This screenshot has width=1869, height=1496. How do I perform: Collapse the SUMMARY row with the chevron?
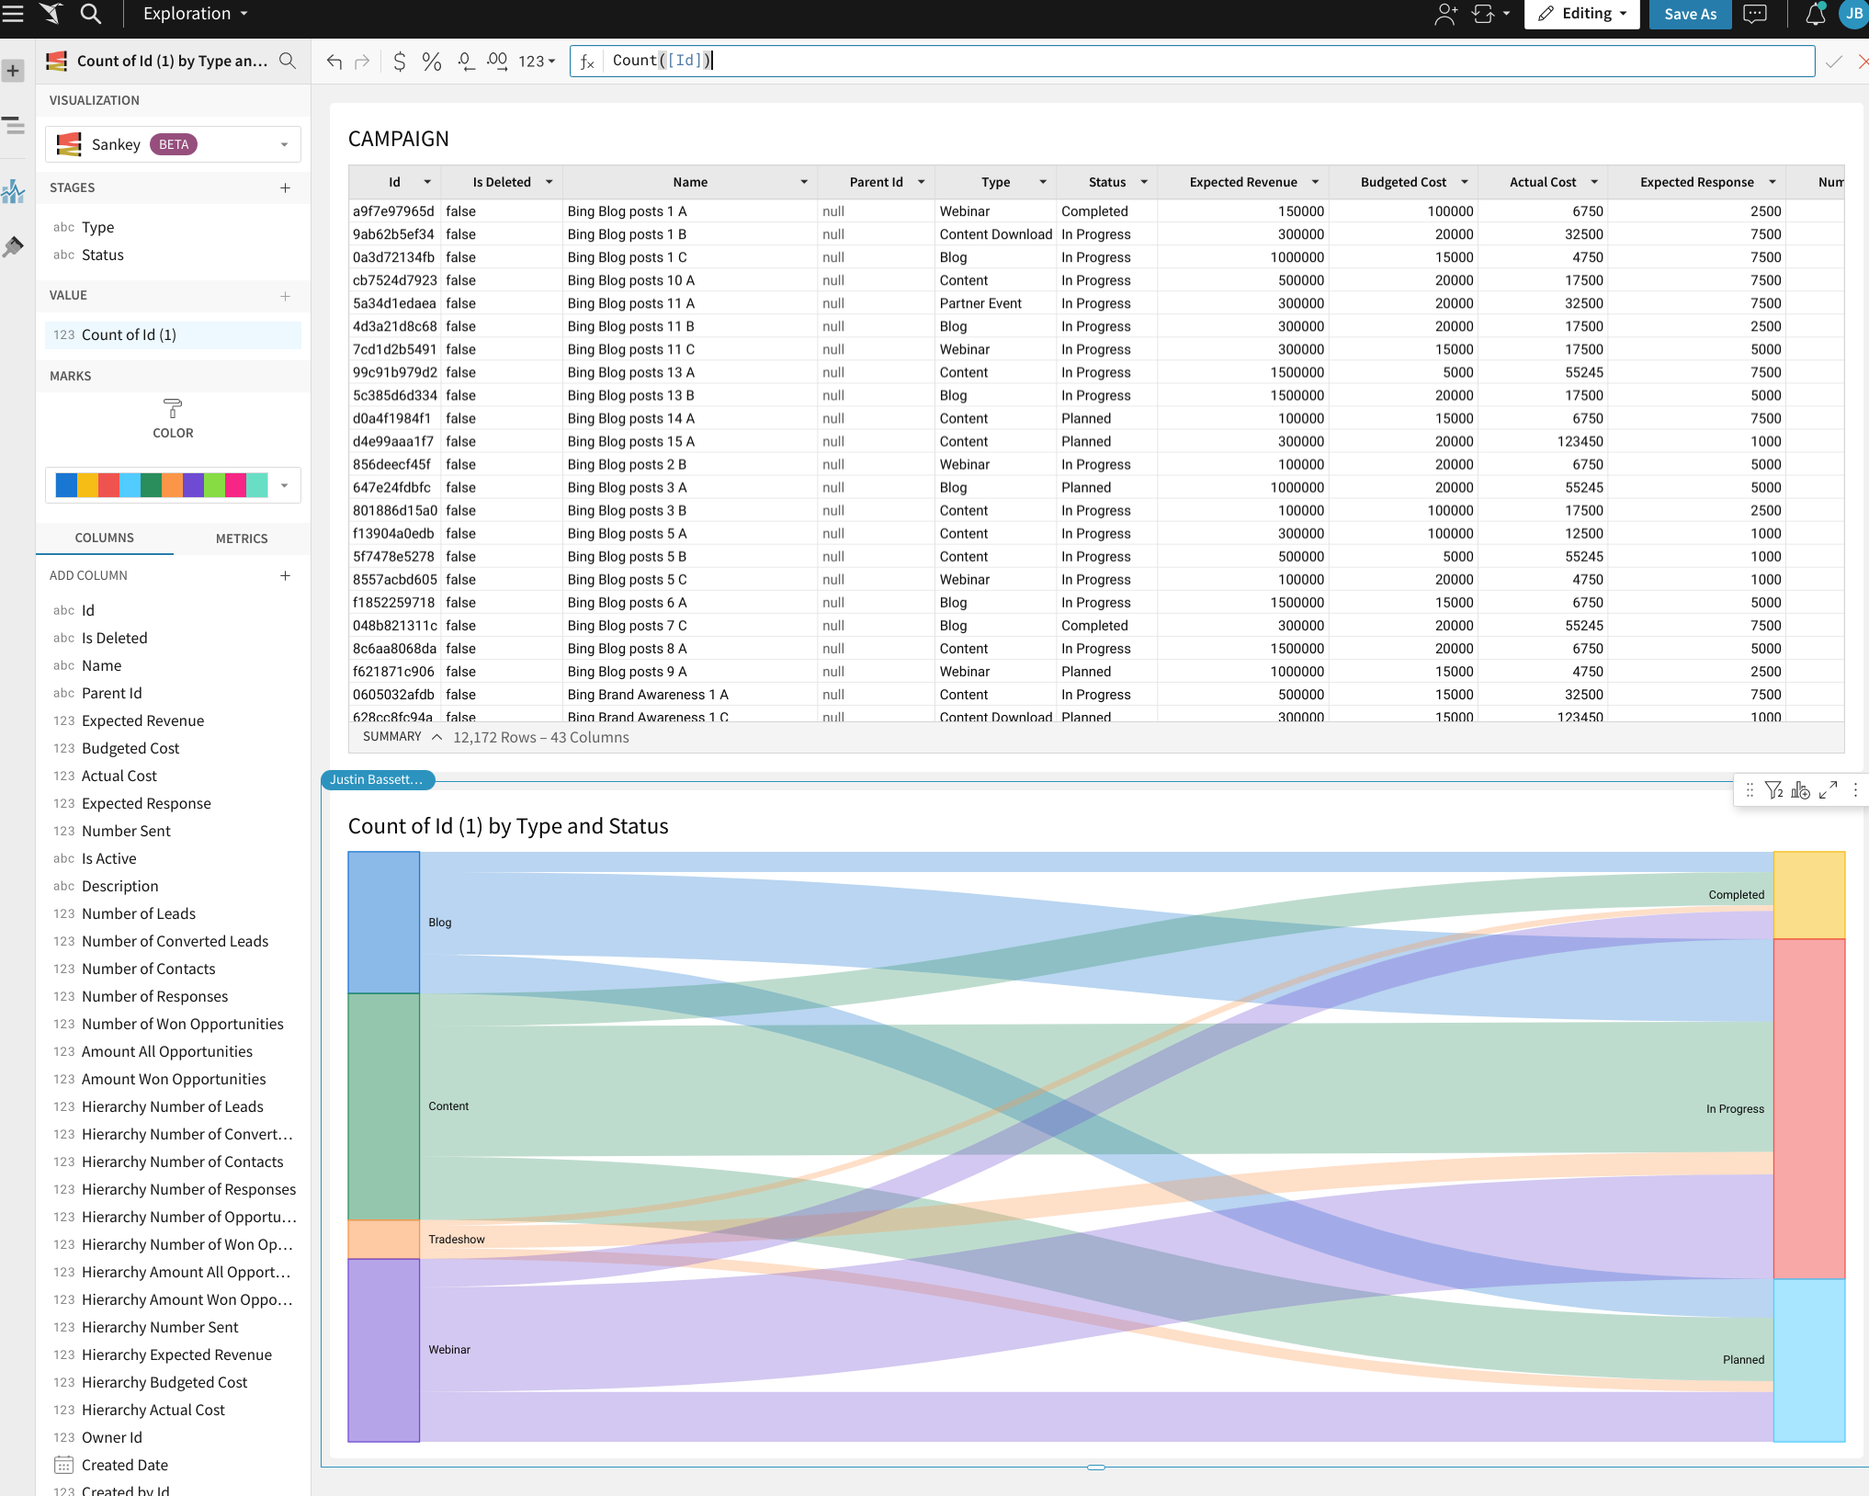tap(438, 736)
